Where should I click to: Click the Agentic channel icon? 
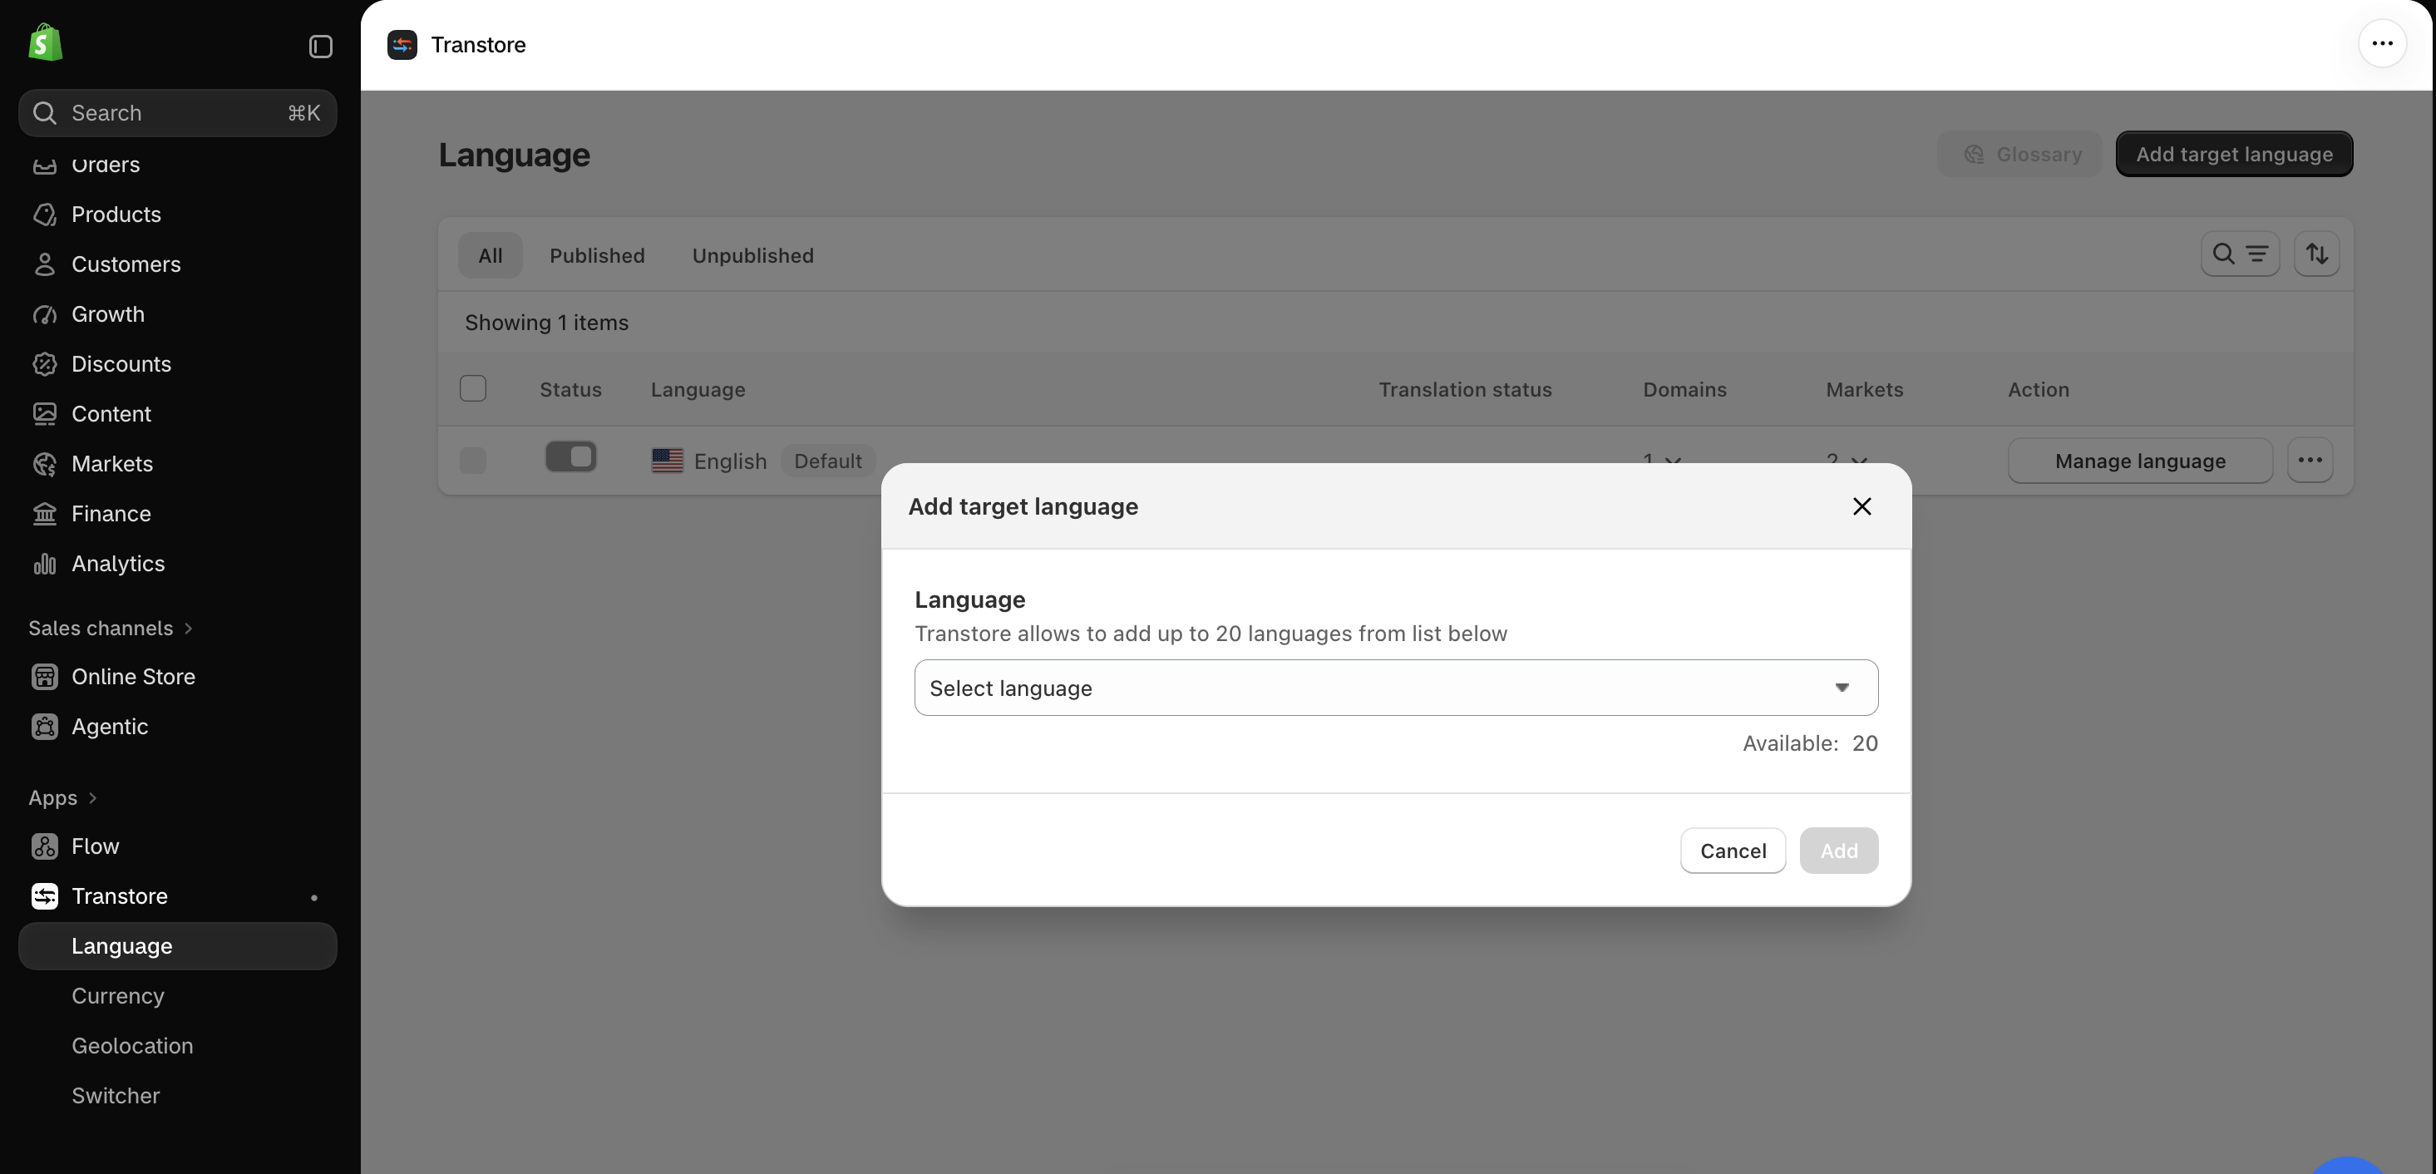(x=44, y=727)
